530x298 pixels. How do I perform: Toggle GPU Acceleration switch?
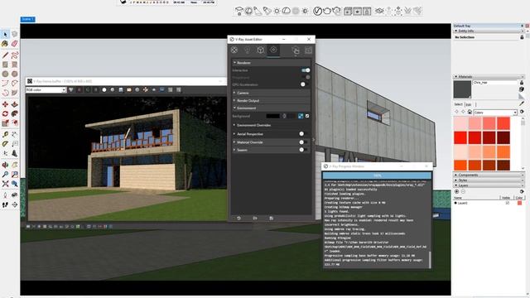305,84
